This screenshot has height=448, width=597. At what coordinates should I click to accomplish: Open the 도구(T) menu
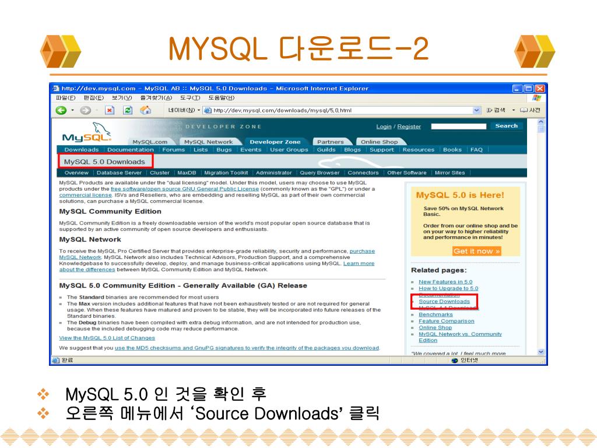(x=190, y=98)
